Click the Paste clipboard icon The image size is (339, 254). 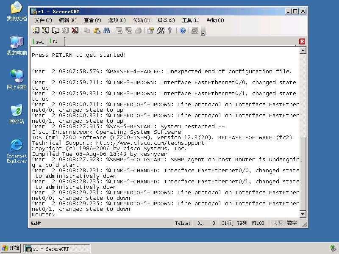pos(97,30)
